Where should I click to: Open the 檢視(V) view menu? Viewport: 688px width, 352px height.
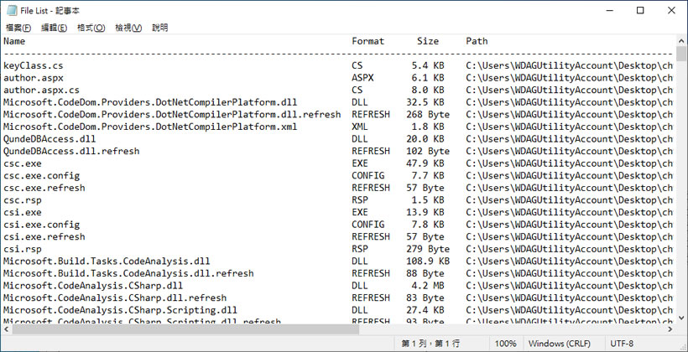[128, 28]
